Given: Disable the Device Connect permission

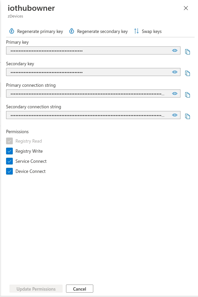Looking at the screenshot, I should tap(9, 171).
